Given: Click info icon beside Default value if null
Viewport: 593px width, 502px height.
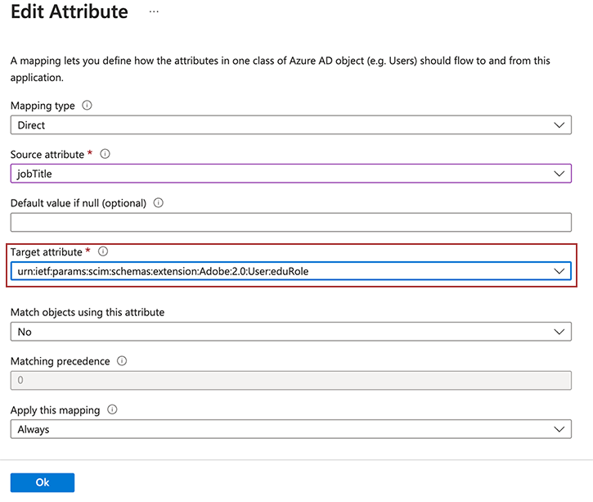Looking at the screenshot, I should [159, 203].
